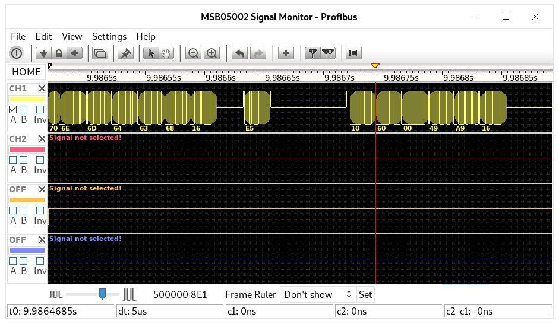Click the HOME button
Viewport: 559px width, 324px height.
coord(26,72)
